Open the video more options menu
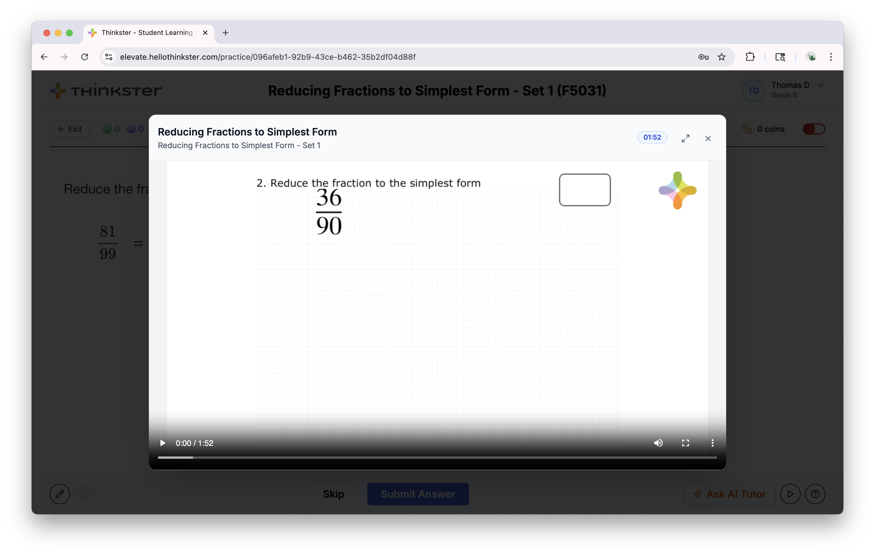The image size is (875, 556). pos(712,443)
